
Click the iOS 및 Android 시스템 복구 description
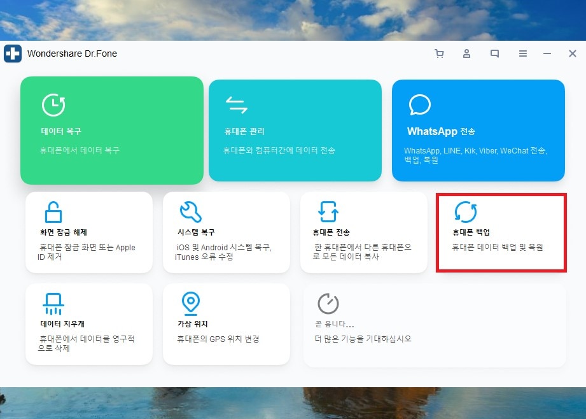point(223,252)
